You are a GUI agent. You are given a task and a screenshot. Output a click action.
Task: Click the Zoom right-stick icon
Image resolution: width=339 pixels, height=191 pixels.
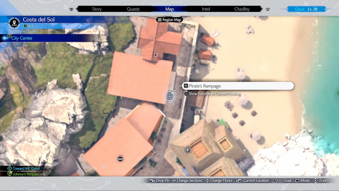tap(316, 181)
